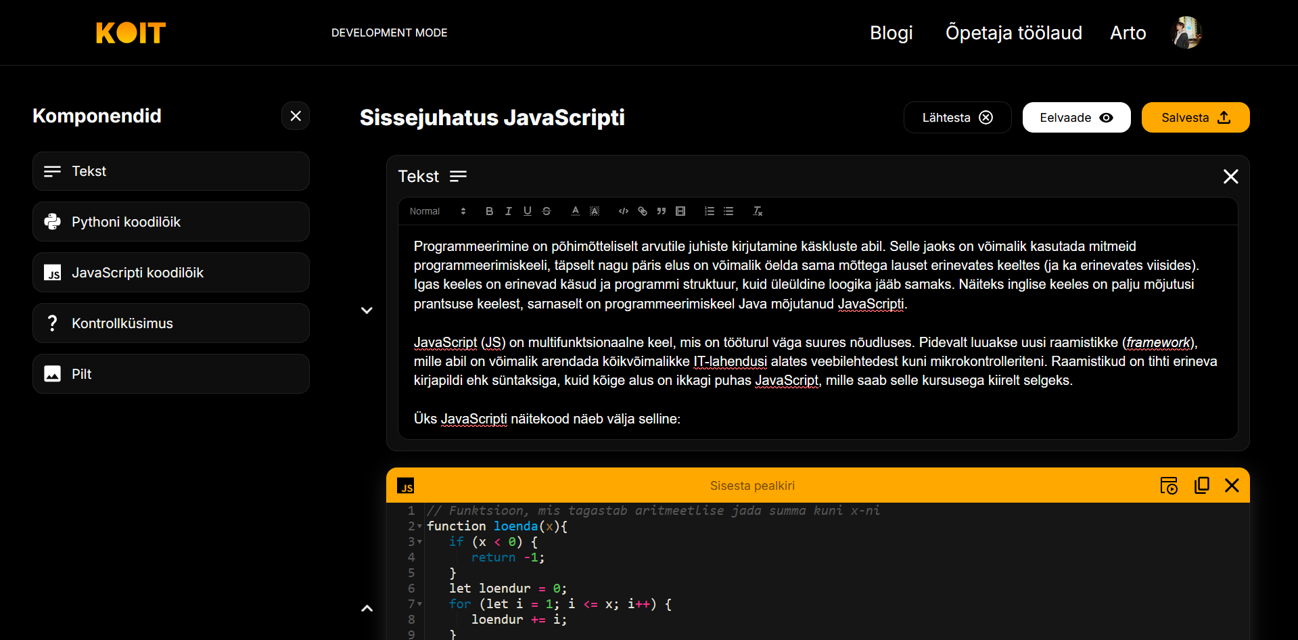
Task: Open the Blogi menu item
Action: point(891,32)
